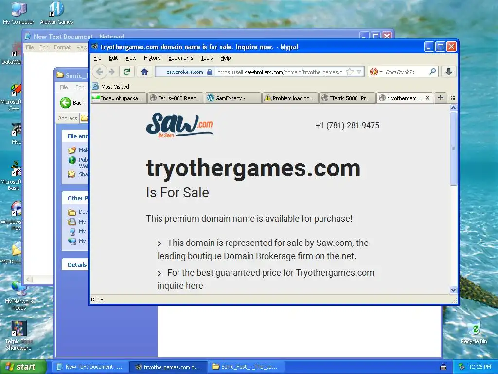This screenshot has height=374, width=498.
Task: Click the Windows Start button
Action: pyautogui.click(x=23, y=367)
